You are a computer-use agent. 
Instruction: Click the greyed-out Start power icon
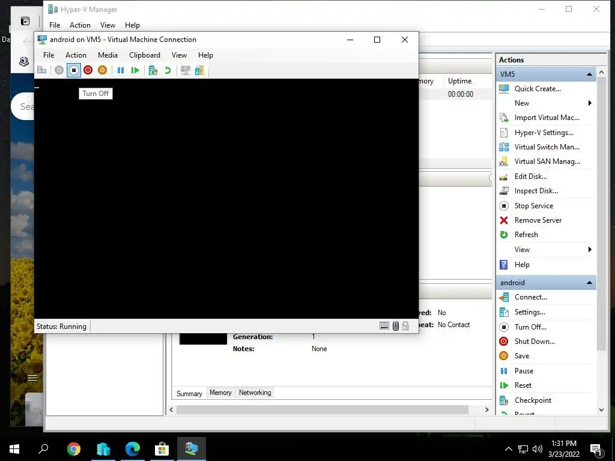59,70
